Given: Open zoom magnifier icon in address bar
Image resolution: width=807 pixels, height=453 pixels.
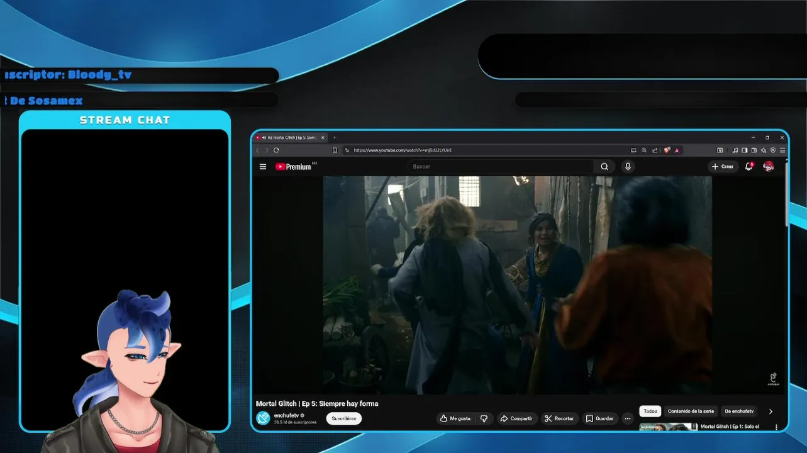Looking at the screenshot, I should tap(644, 150).
